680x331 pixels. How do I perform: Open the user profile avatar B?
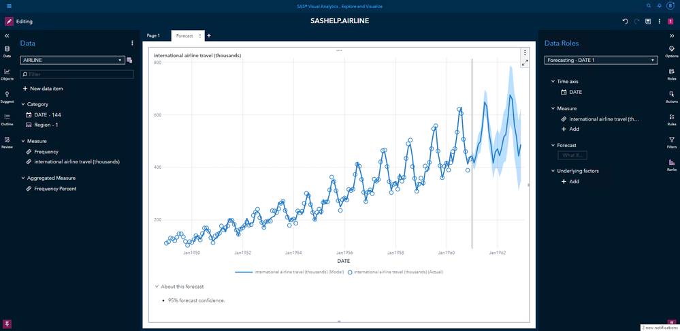coord(670,6)
